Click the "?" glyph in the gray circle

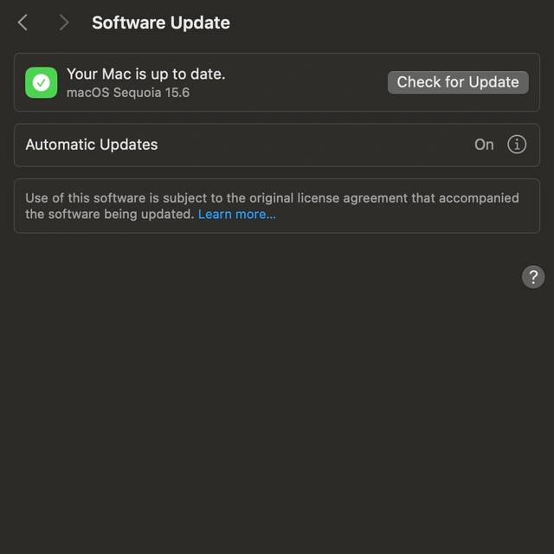tap(533, 277)
